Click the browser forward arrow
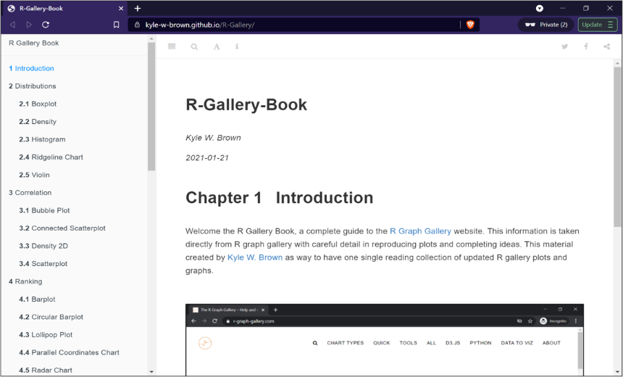 (x=29, y=25)
